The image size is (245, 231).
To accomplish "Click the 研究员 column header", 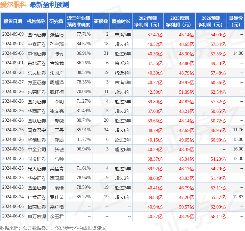I will [x=56, y=21].
